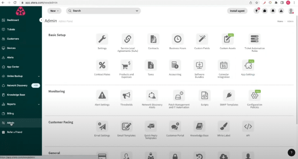Open the Settings wrench icon
298x159 pixels.
tap(102, 39)
